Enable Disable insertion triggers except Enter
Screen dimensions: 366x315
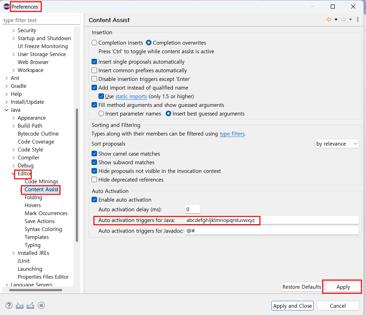(94, 79)
